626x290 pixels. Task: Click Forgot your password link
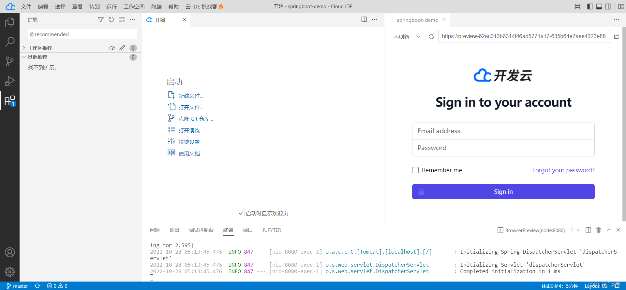click(563, 170)
